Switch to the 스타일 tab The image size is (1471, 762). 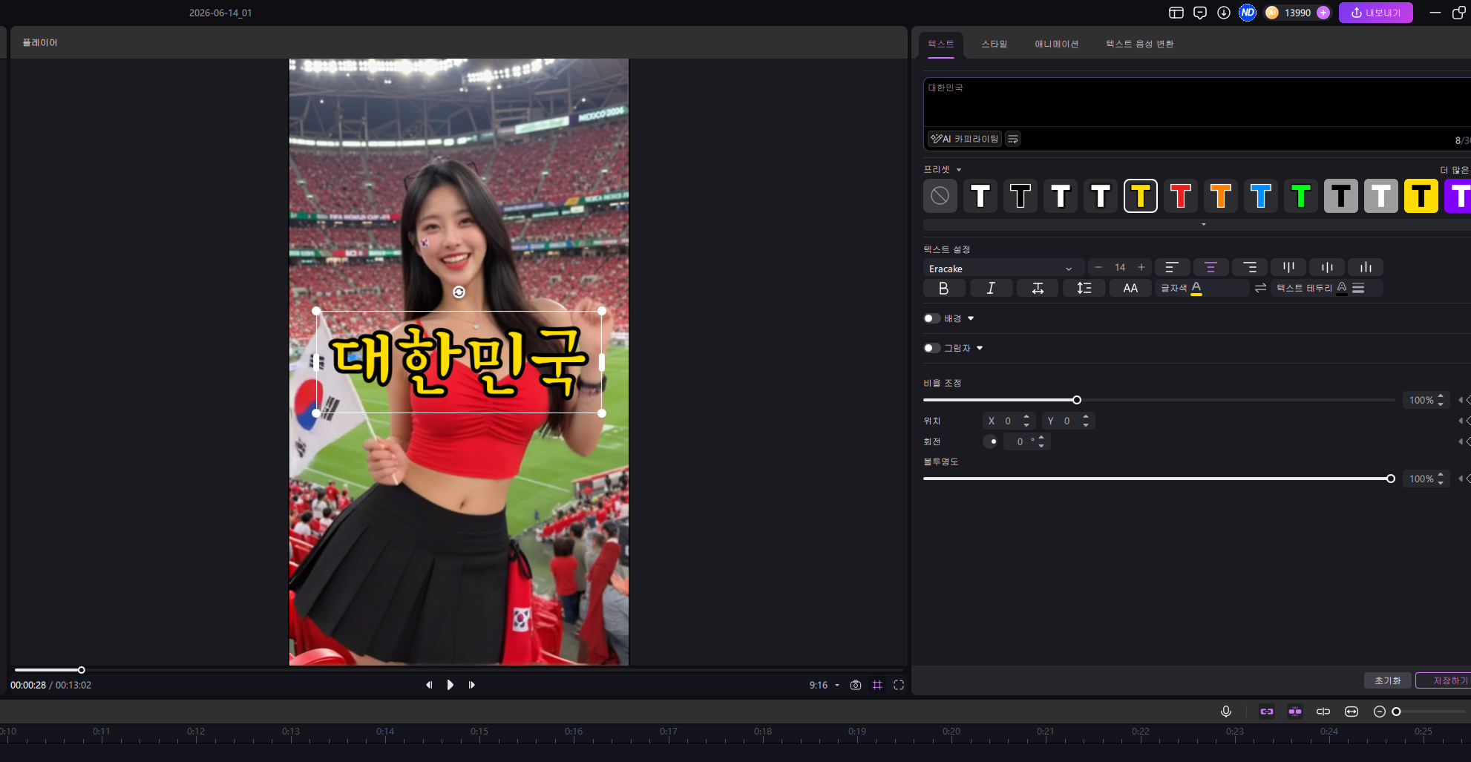click(995, 44)
